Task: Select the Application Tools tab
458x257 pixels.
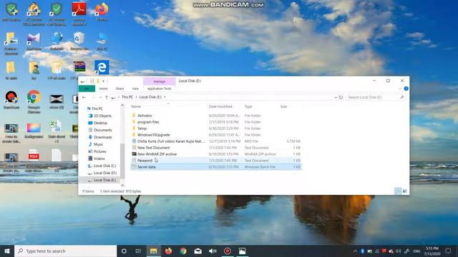Action: [159, 89]
